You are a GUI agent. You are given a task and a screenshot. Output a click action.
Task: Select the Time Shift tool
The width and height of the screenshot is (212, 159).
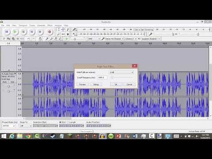[63, 34]
